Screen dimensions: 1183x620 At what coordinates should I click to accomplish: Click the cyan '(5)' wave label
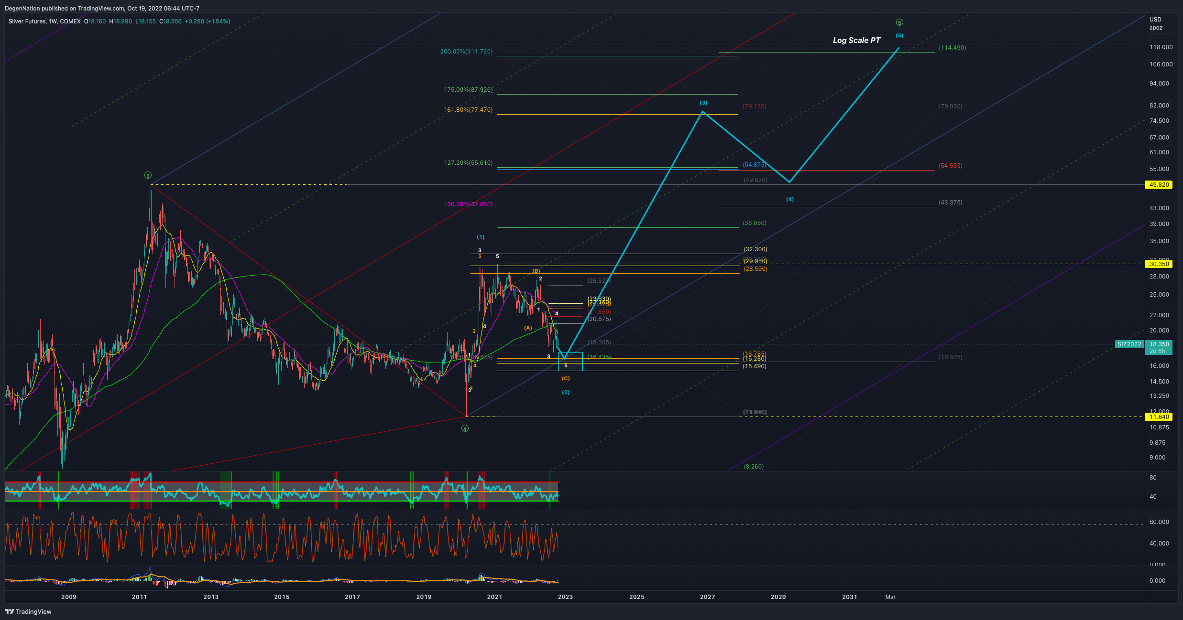899,35
